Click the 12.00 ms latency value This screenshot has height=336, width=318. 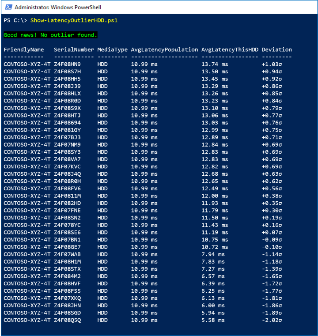click(215, 196)
